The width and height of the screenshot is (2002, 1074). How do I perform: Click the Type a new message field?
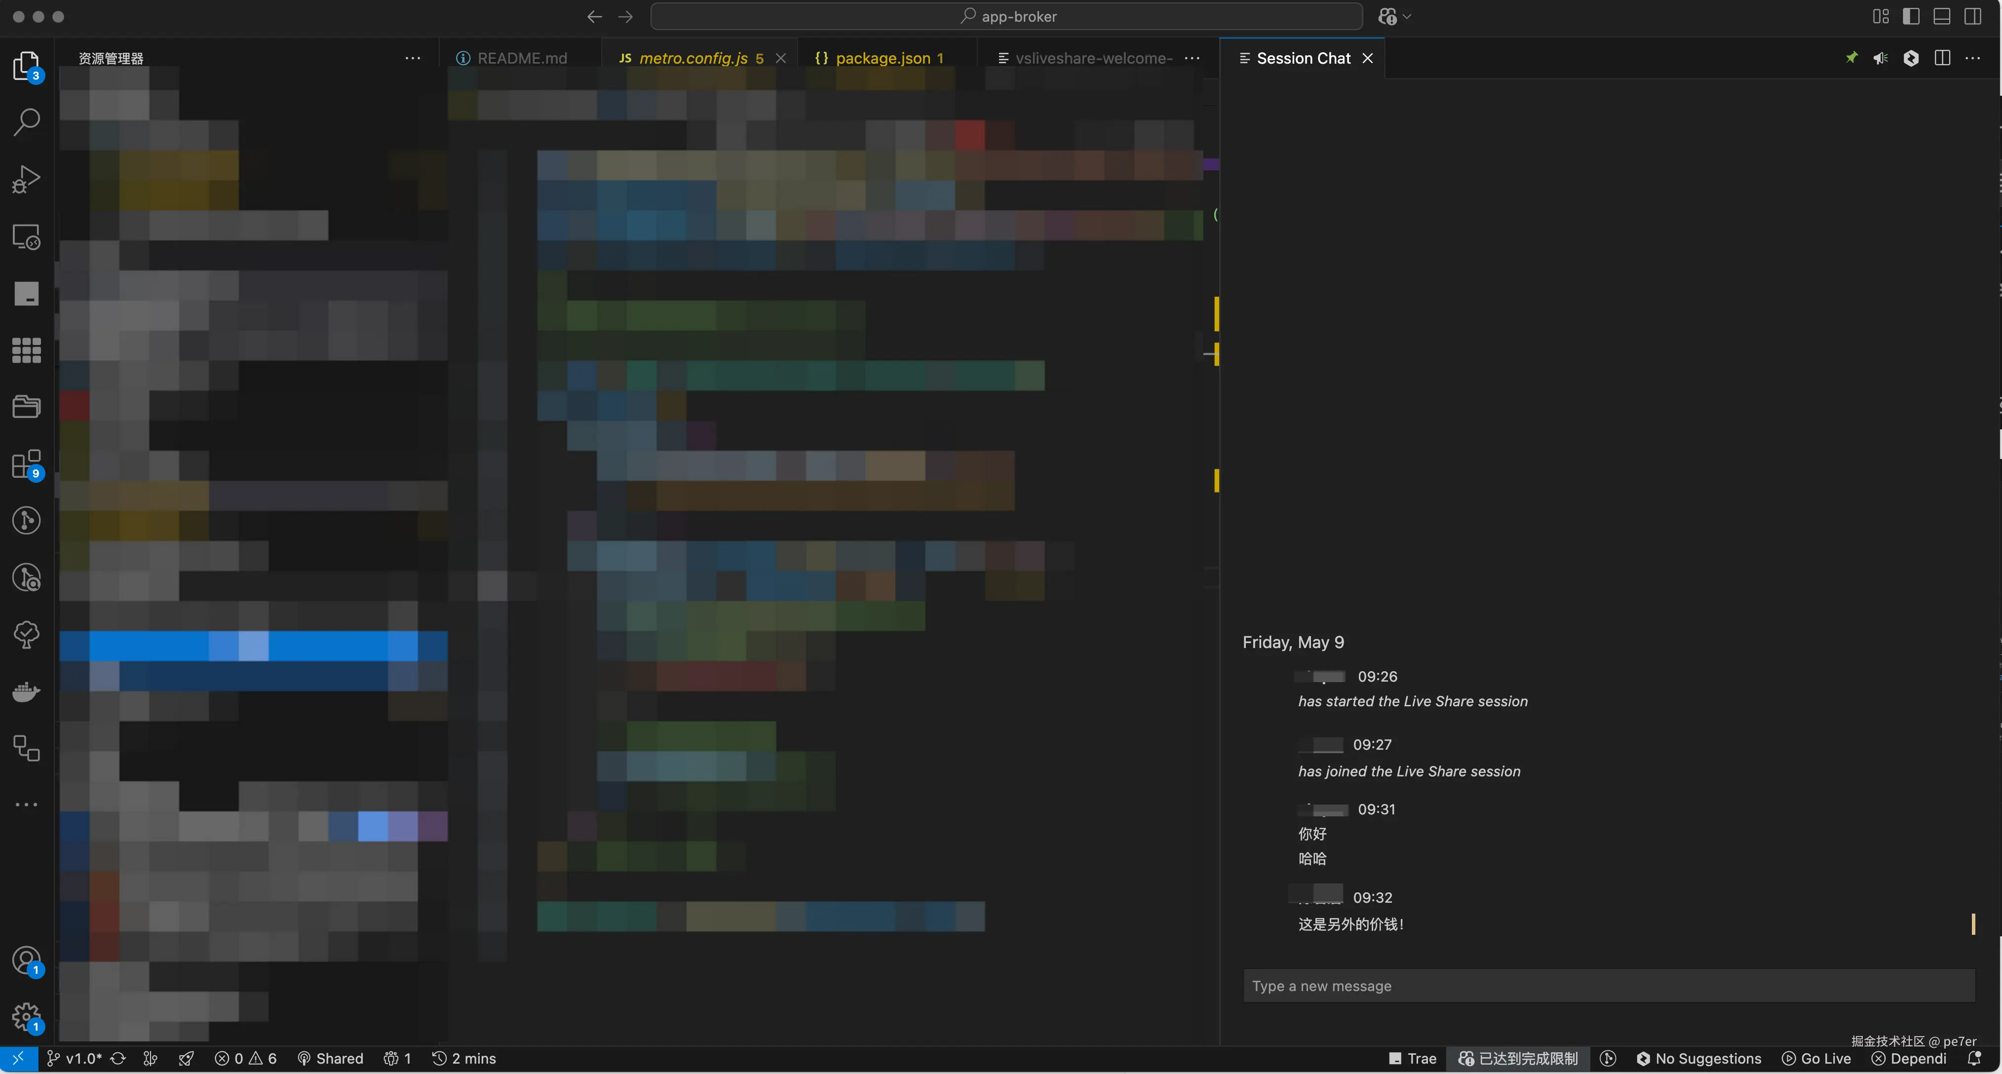1608,986
